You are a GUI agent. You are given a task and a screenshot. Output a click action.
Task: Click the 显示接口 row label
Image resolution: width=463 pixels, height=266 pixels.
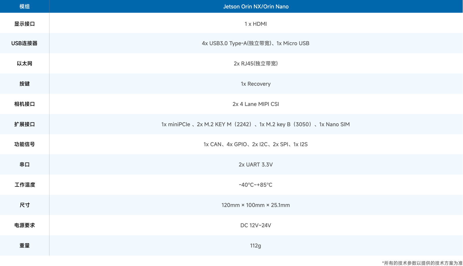pyautogui.click(x=25, y=24)
